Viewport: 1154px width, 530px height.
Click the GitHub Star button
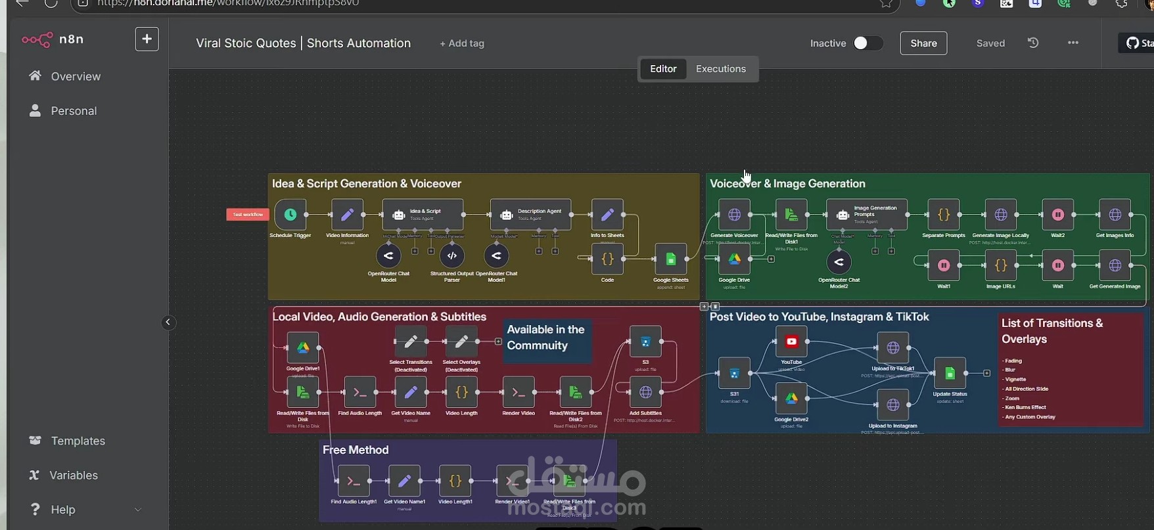click(x=1136, y=43)
